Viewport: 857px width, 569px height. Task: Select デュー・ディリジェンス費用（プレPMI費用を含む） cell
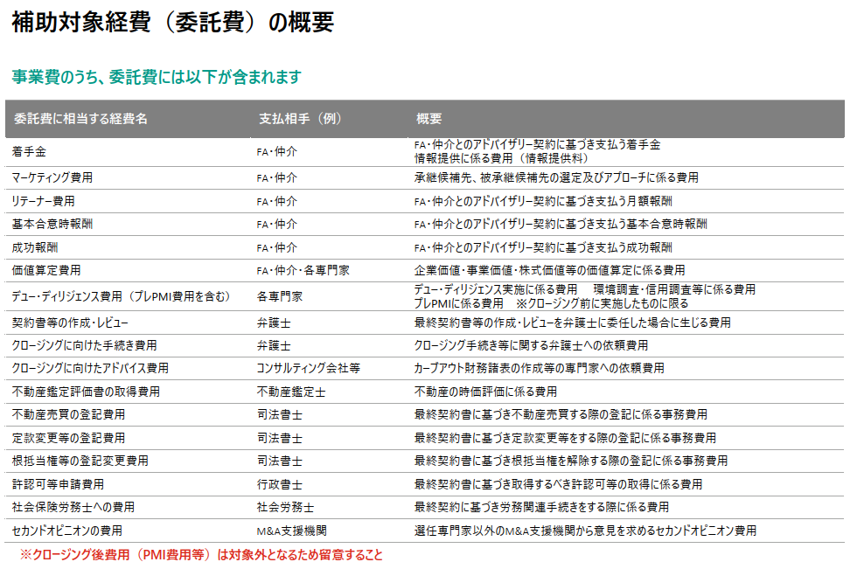tap(121, 296)
